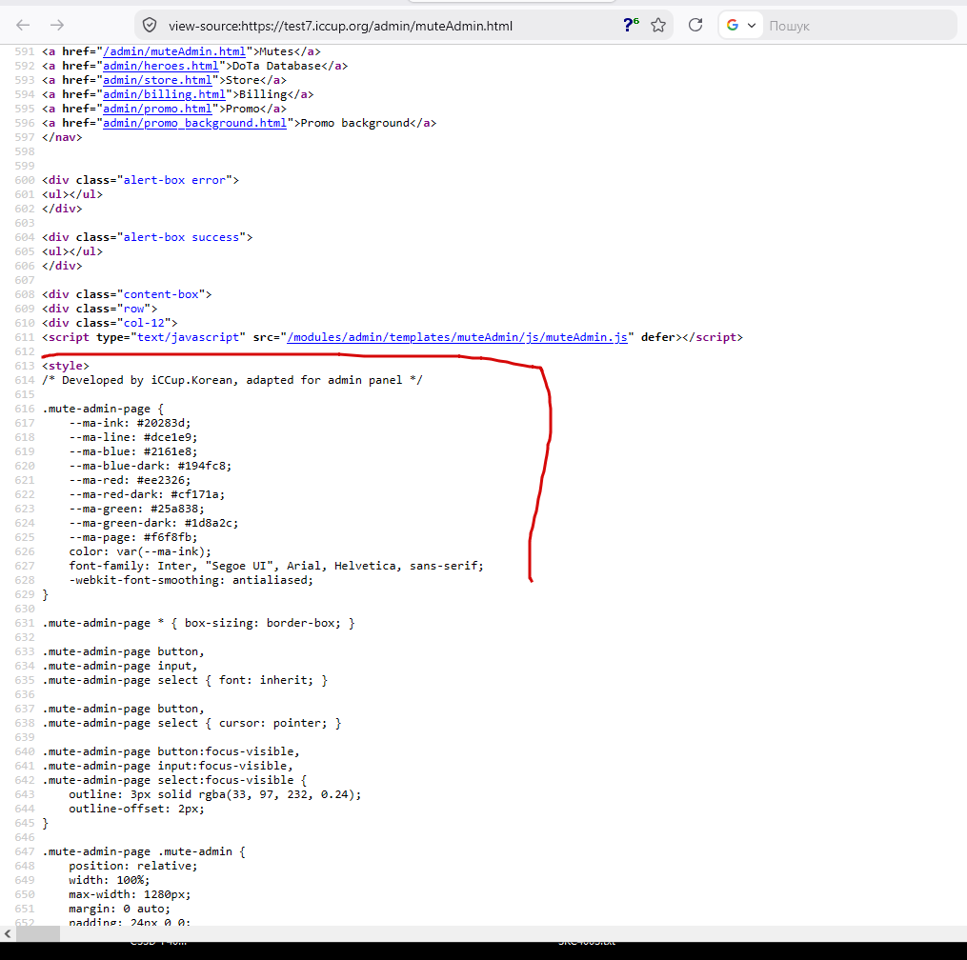Click the 'text/javascript' type value
Image resolution: width=967 pixels, height=960 pixels.
tap(188, 337)
